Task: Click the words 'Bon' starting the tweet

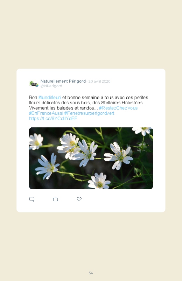Action: [x=33, y=98]
